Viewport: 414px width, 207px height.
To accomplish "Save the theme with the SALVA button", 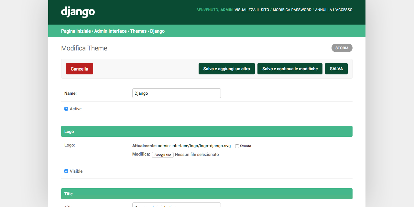I will click(336, 69).
